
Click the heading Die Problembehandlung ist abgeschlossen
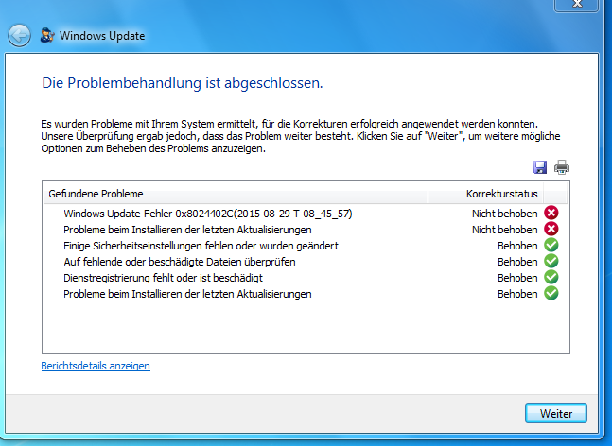[183, 83]
